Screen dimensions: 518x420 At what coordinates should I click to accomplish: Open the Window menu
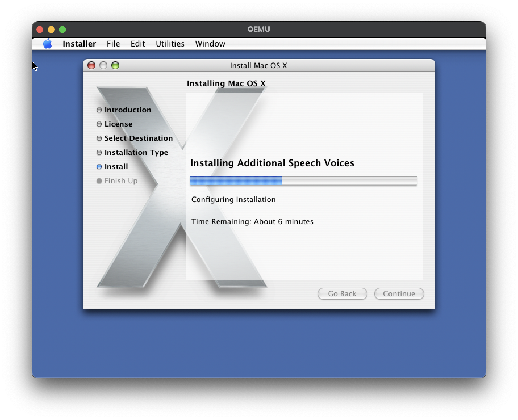point(210,44)
